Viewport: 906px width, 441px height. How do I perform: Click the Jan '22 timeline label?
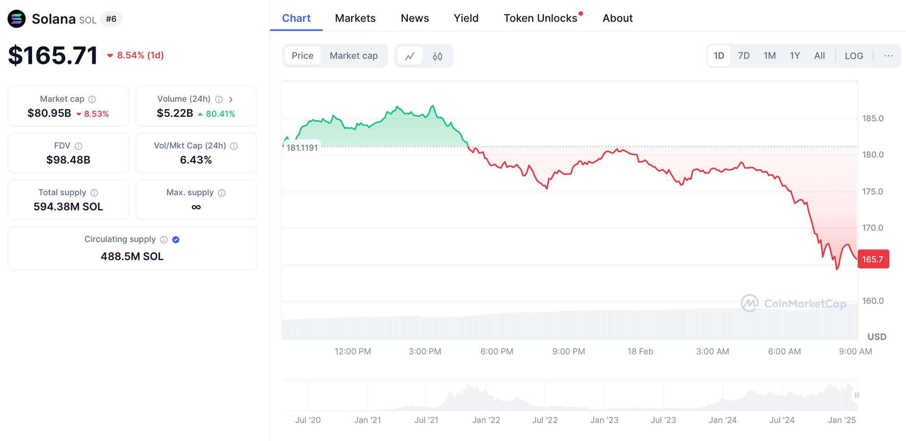pyautogui.click(x=486, y=420)
